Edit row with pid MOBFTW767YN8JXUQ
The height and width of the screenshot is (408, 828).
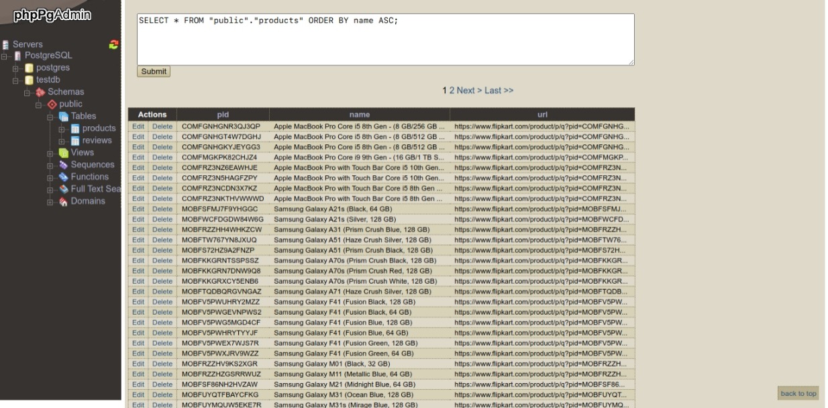click(138, 240)
